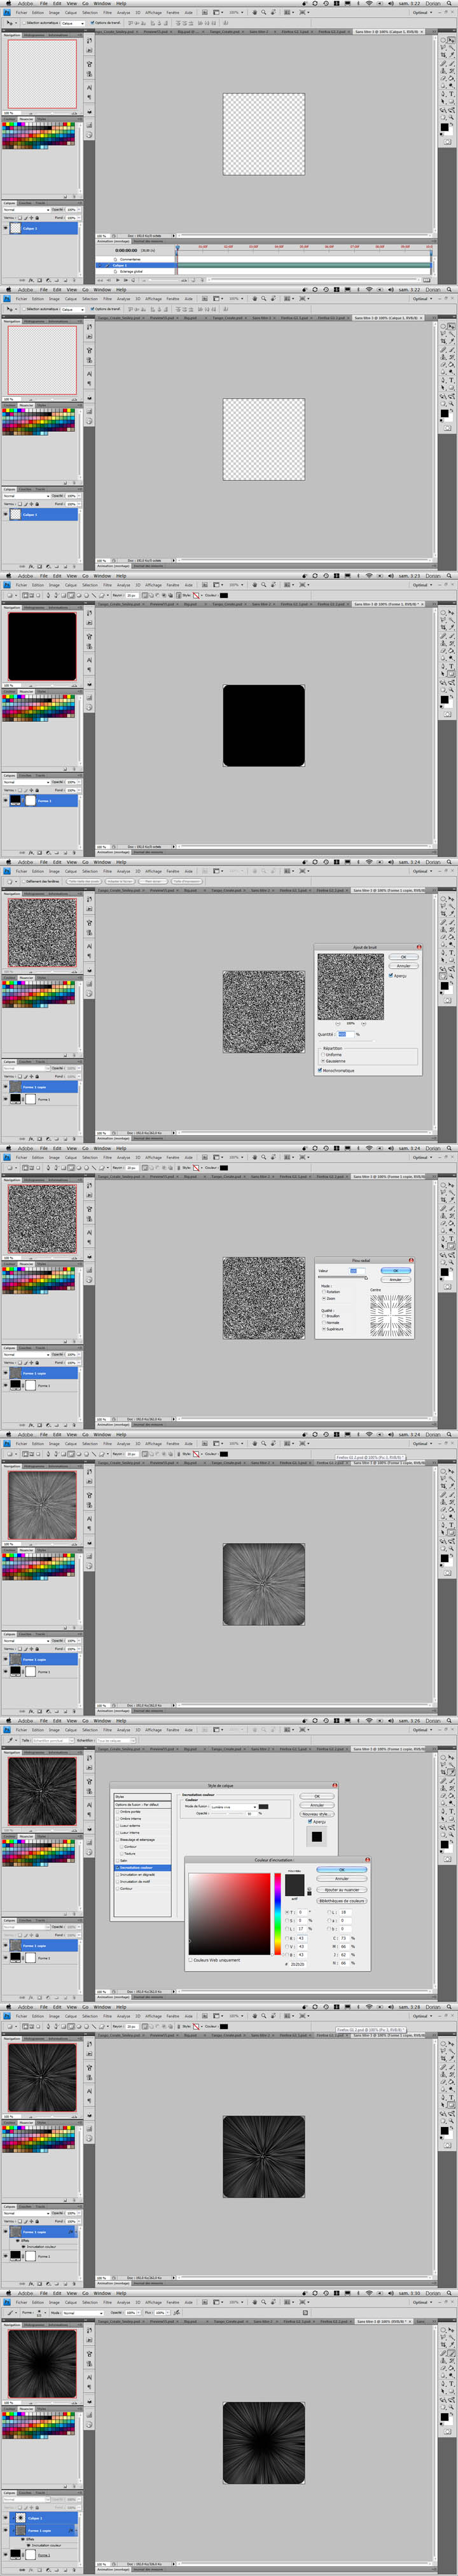
Task: Select the S saturation radio in color picker
Action: point(288,1920)
